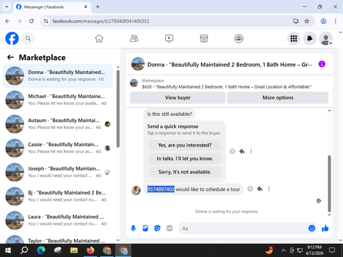Open the browser tab search dropdown arrow
Viewport: 343px width, 257px height.
pos(7,7)
